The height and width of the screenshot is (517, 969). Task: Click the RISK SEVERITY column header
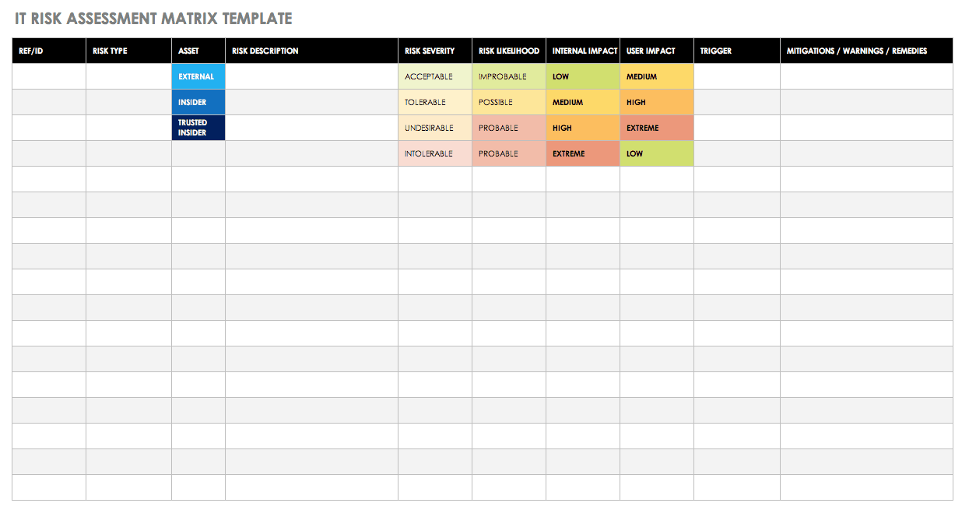pyautogui.click(x=434, y=51)
